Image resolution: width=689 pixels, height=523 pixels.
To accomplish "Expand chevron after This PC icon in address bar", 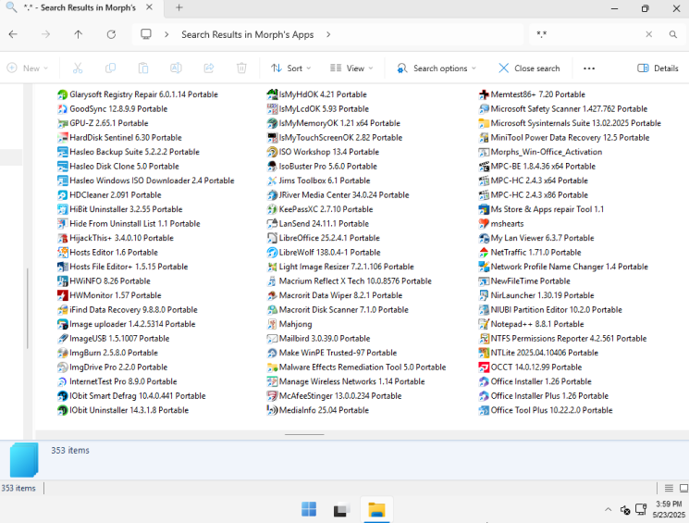I will [166, 34].
